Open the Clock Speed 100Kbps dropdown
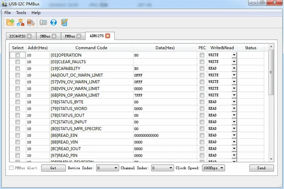The width and height of the screenshot is (284, 189). point(213,168)
